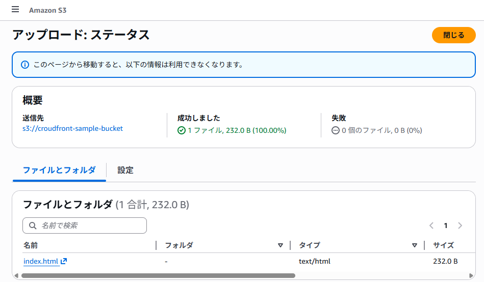Click the failure status ellipsis icon
Viewport: 484px width, 282px height.
(336, 130)
